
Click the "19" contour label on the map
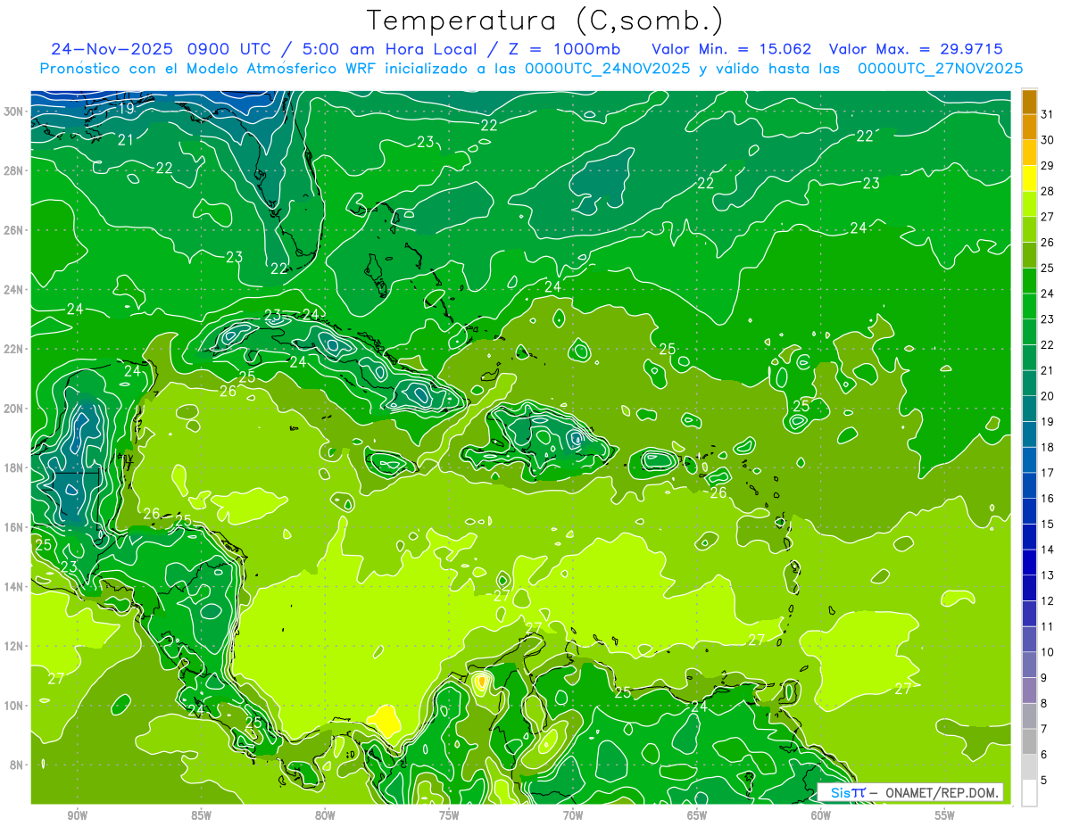[x=126, y=109]
